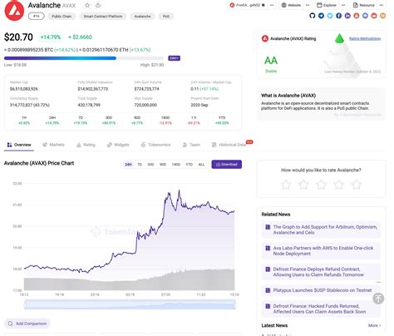Click the Smart Contract Platform tag
The width and height of the screenshot is (394, 336).
coord(103,17)
